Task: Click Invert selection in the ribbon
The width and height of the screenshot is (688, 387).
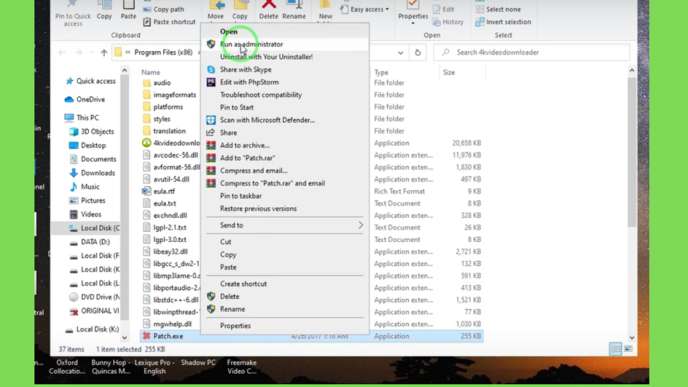Action: point(503,22)
